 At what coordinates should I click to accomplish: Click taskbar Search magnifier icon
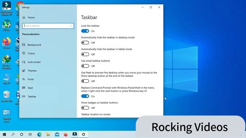coord(13,135)
